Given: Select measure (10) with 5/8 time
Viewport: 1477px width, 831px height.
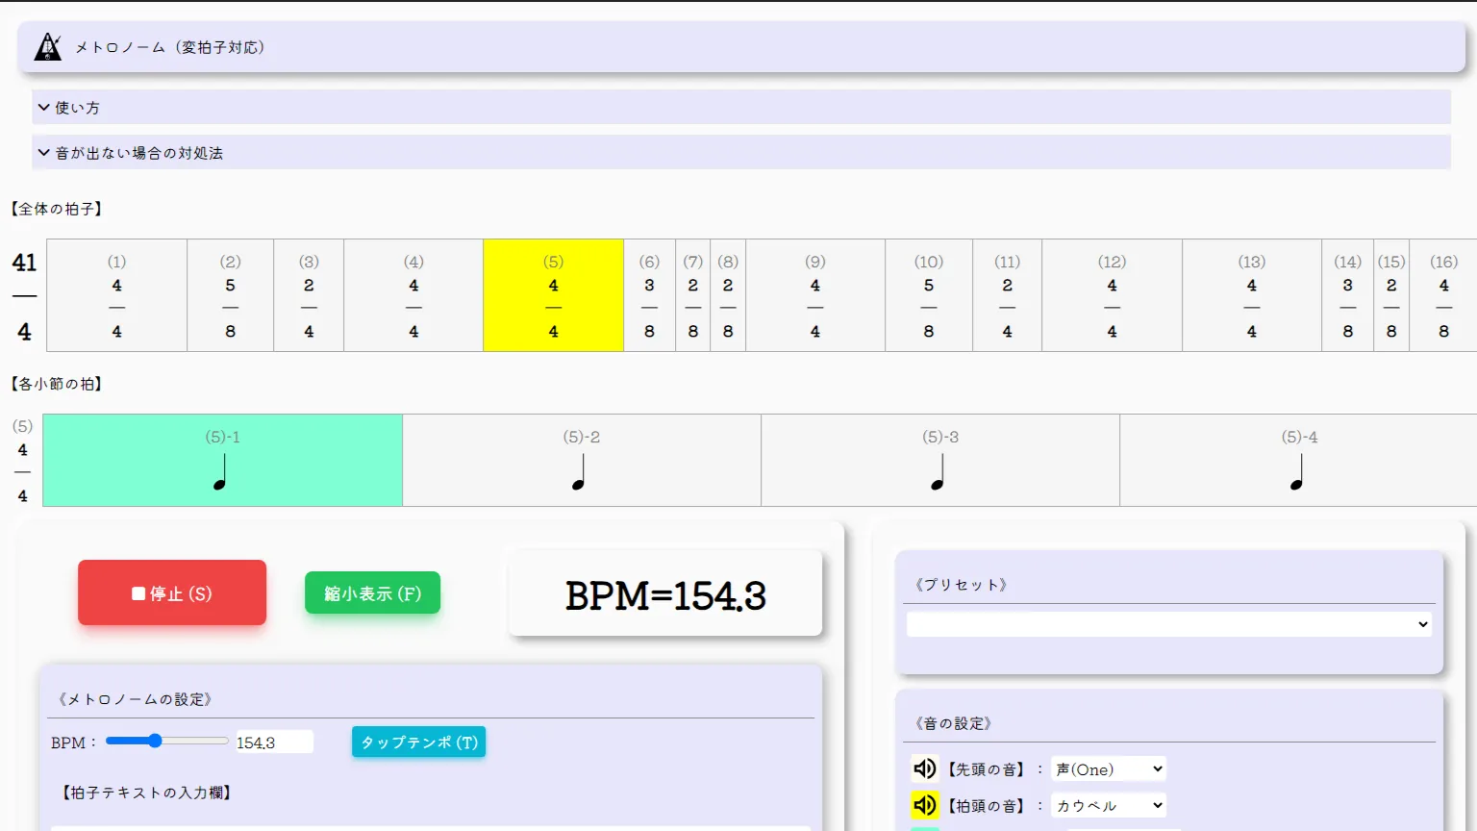Looking at the screenshot, I should click(x=929, y=295).
